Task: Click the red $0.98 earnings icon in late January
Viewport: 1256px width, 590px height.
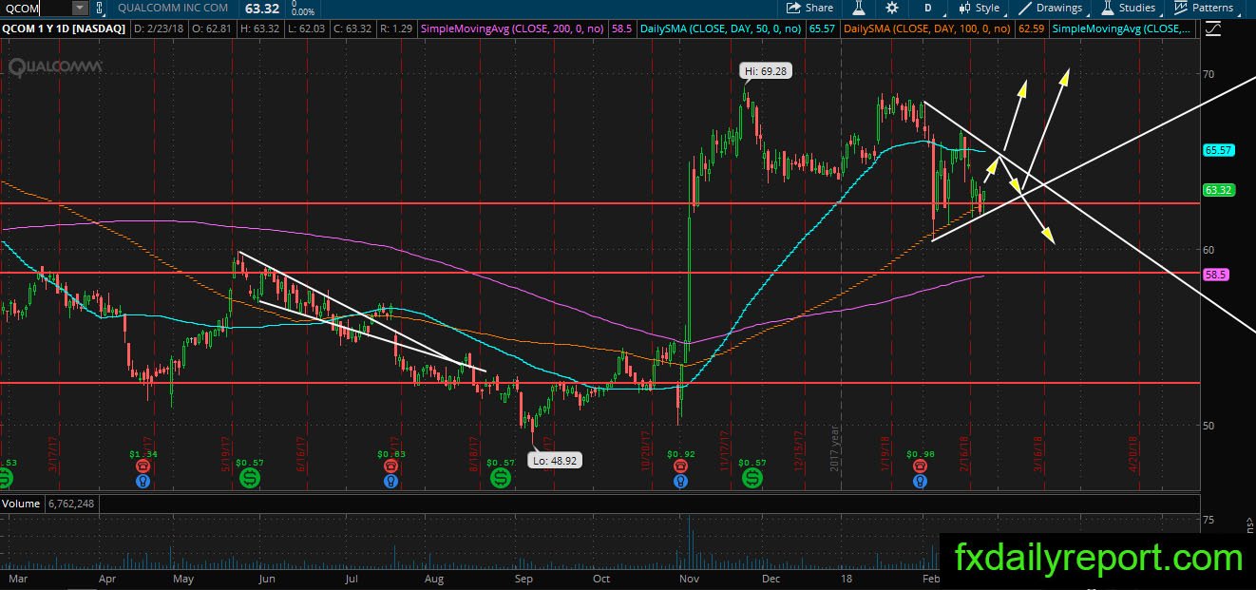Action: 920,466
